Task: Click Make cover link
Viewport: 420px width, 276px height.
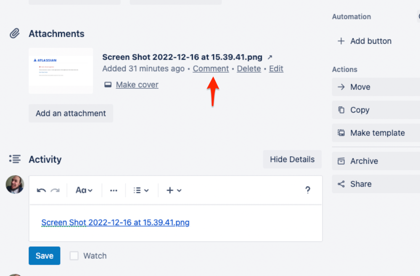Action: pyautogui.click(x=137, y=84)
